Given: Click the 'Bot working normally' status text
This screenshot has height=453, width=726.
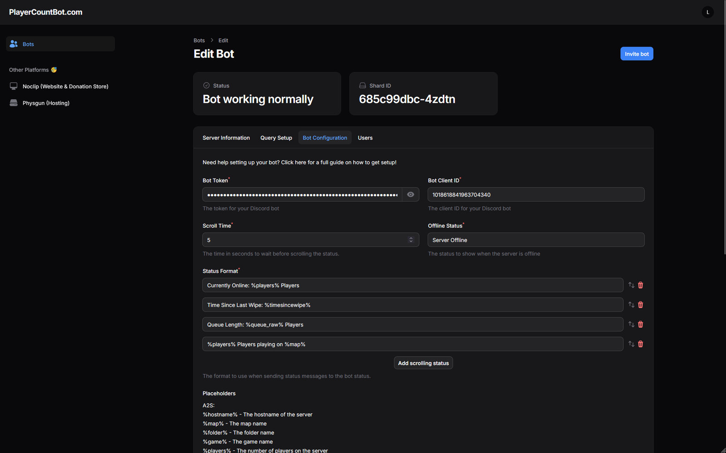Looking at the screenshot, I should [x=258, y=99].
